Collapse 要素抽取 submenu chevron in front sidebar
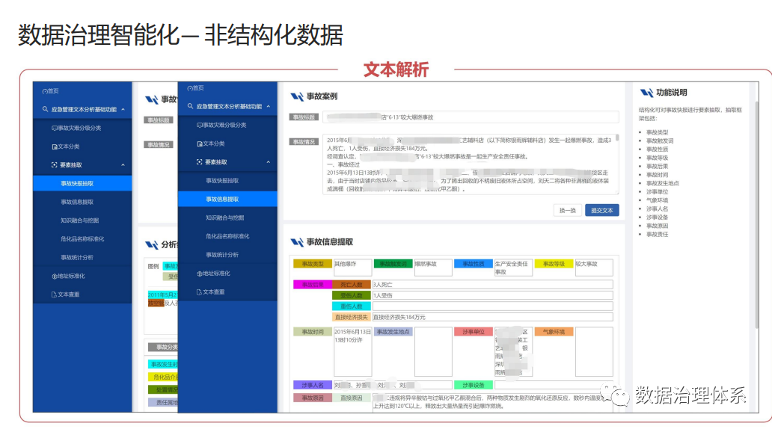Viewport: 772px width, 429px height. (x=269, y=162)
